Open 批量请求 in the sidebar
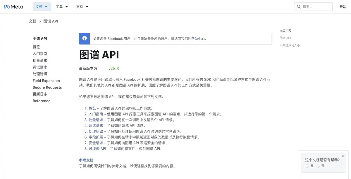 point(40,60)
